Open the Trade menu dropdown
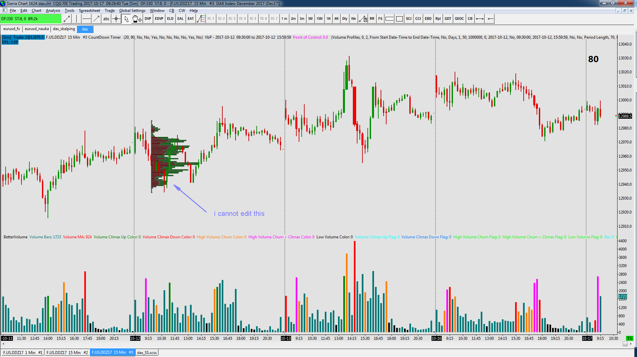The width and height of the screenshot is (637, 357). click(109, 11)
